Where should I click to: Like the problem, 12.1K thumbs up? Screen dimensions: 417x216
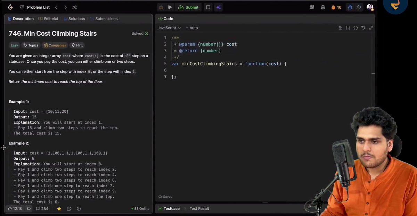click(15, 209)
